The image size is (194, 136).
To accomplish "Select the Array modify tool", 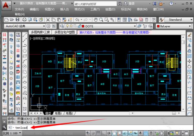I will [189, 56].
